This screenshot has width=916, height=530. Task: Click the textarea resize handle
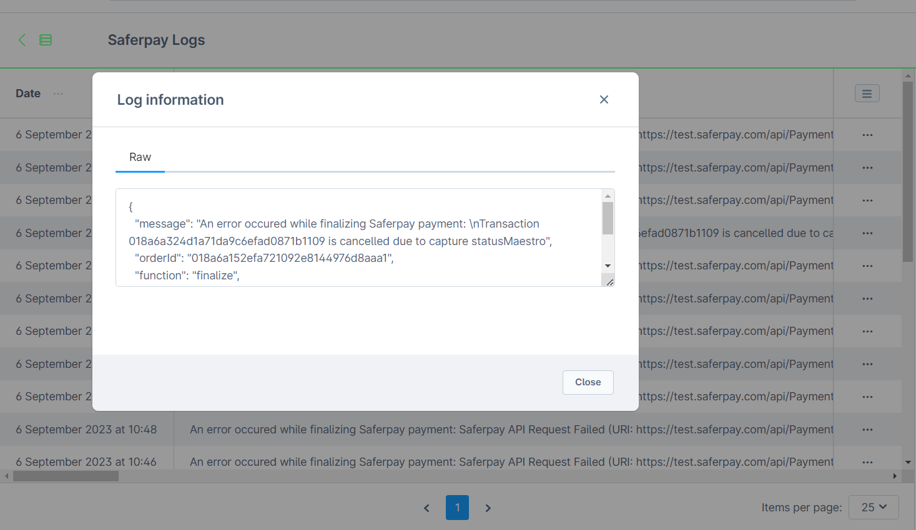610,282
